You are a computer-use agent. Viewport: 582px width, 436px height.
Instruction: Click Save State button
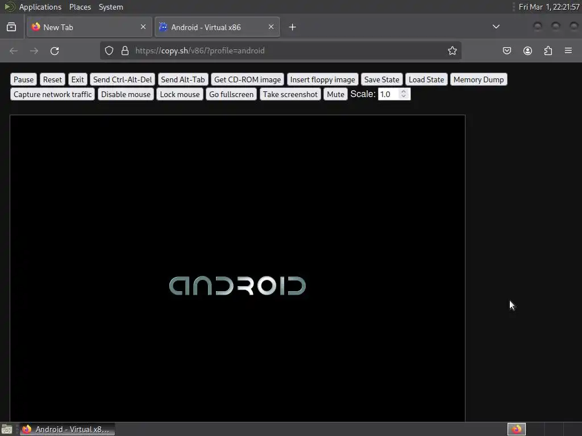coord(381,79)
